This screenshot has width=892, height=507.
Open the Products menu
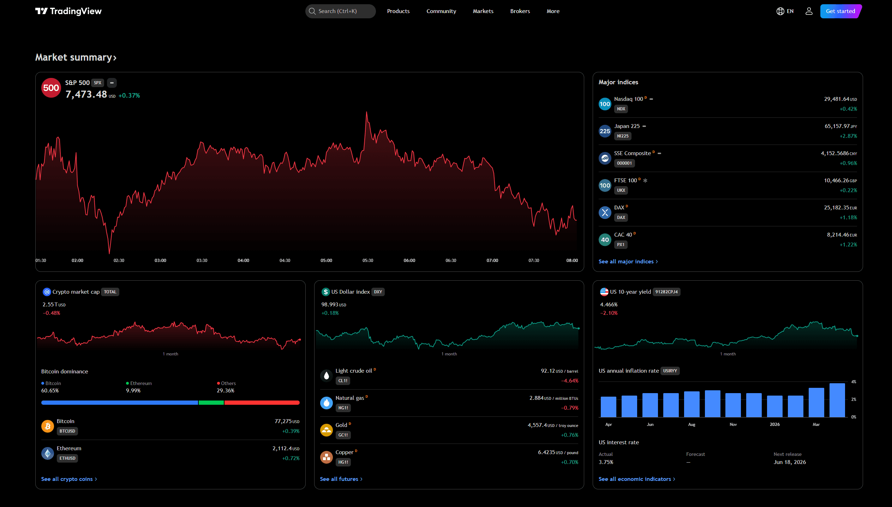tap(398, 11)
